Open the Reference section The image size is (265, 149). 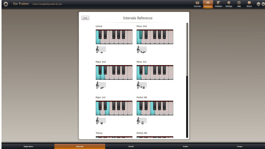pyautogui.click(x=208, y=4)
